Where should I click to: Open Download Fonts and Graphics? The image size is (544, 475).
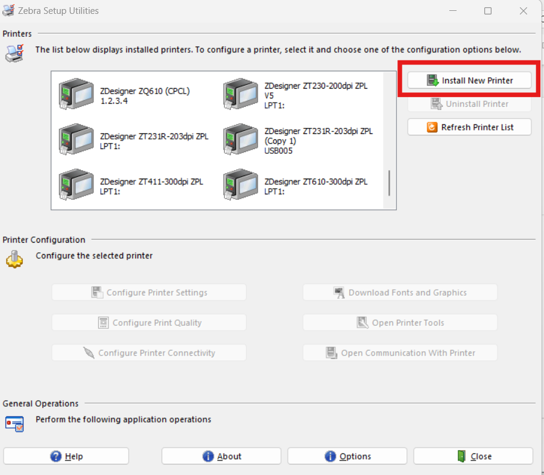pyautogui.click(x=399, y=292)
